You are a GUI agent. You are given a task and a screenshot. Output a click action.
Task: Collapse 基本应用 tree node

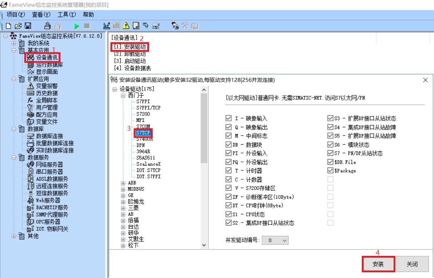(x=14, y=50)
